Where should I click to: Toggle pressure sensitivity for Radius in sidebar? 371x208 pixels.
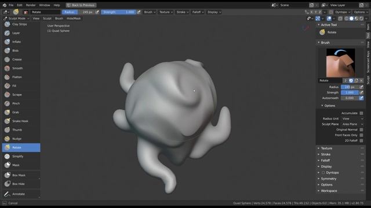[x=361, y=87]
